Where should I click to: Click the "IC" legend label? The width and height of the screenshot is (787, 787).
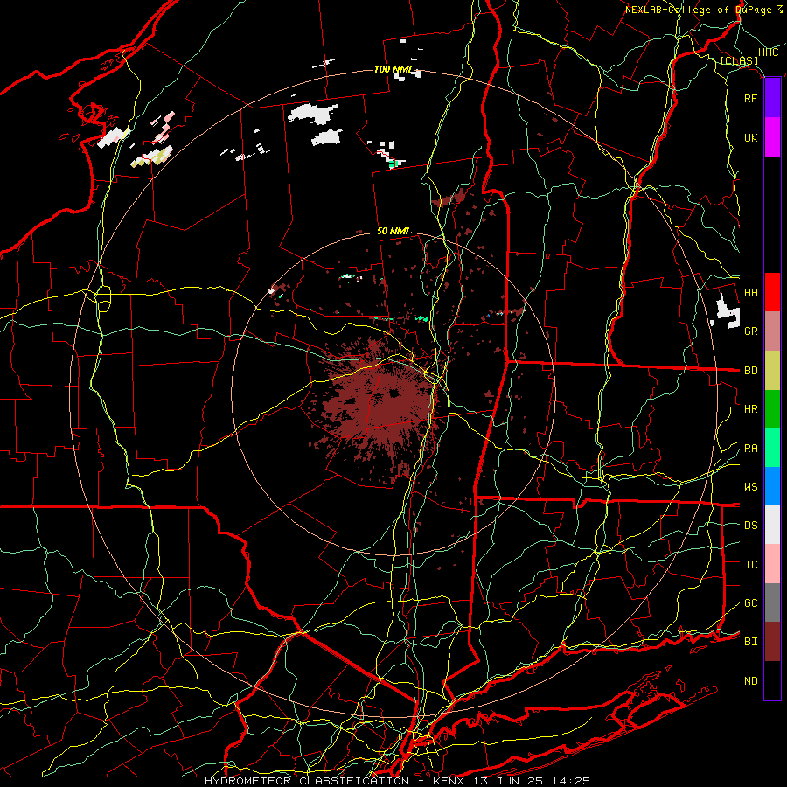(x=750, y=565)
